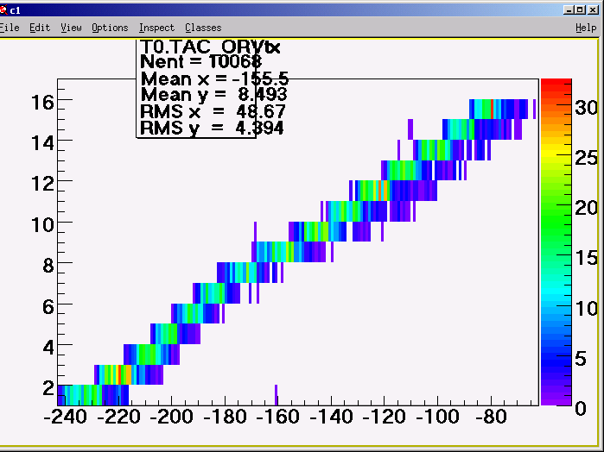Image resolution: width=604 pixels, height=452 pixels.
Task: Click the x-axis label -100
Action: (437, 417)
